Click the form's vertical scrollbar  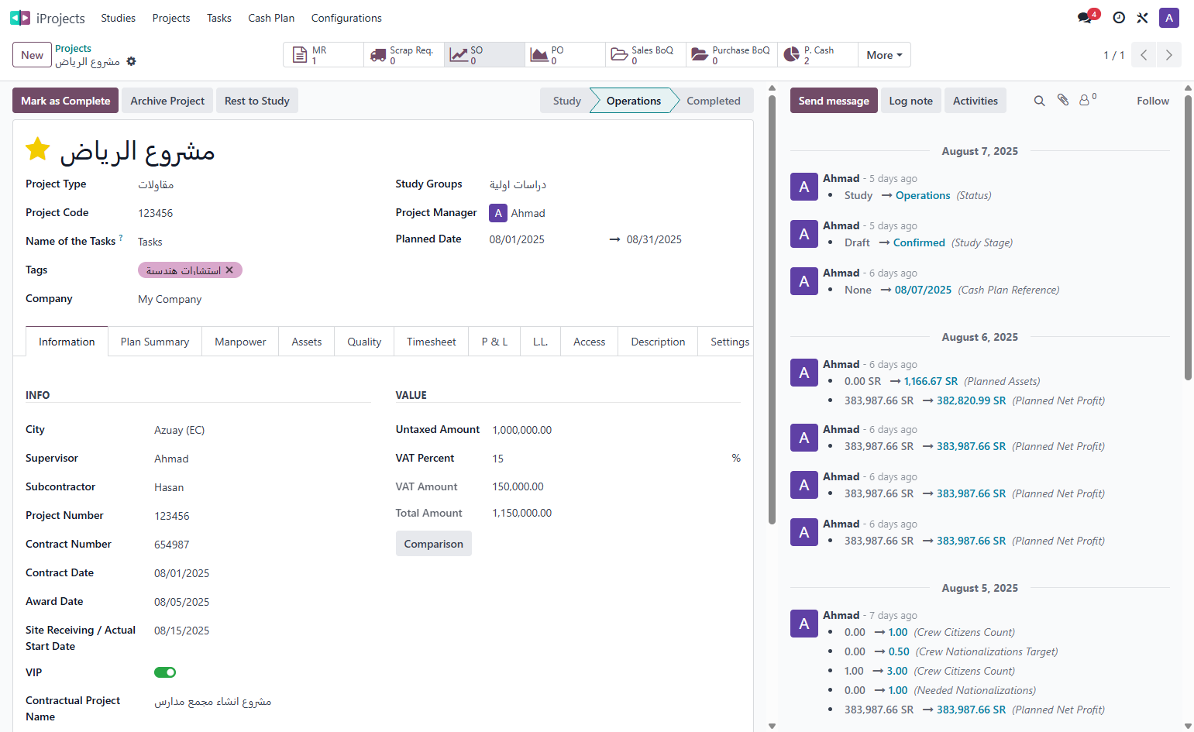(772, 310)
